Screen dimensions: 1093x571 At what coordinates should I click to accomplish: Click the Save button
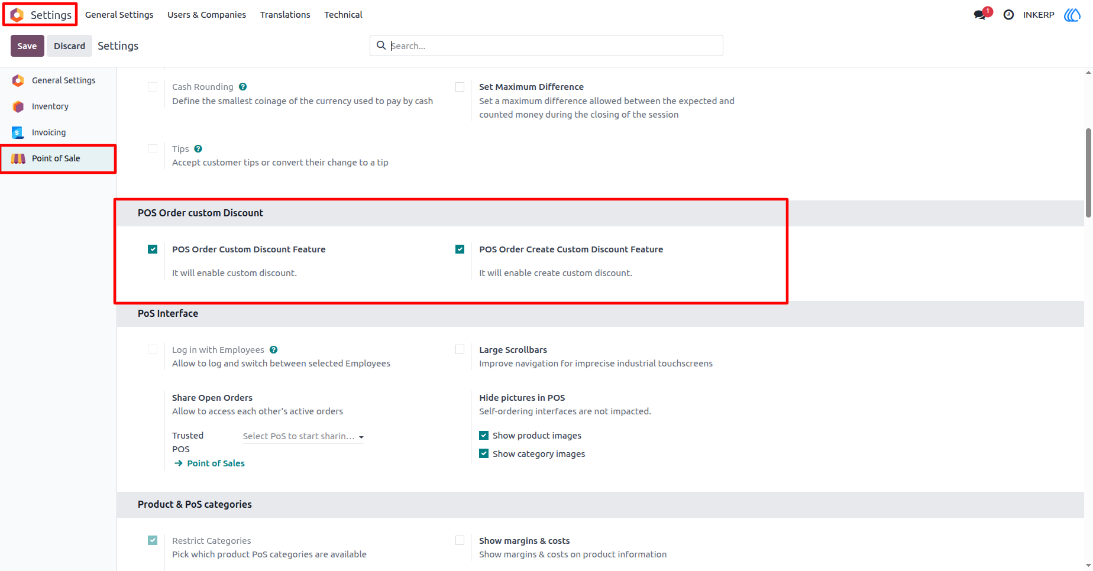[x=27, y=46]
